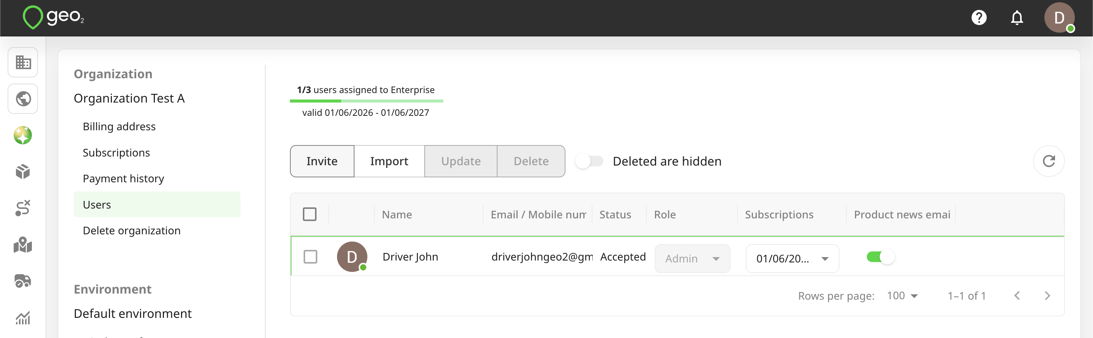Open Subscriptions section

tap(116, 152)
